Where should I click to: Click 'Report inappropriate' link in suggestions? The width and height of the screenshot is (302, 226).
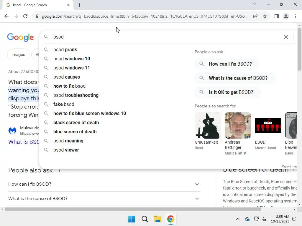point(289,166)
